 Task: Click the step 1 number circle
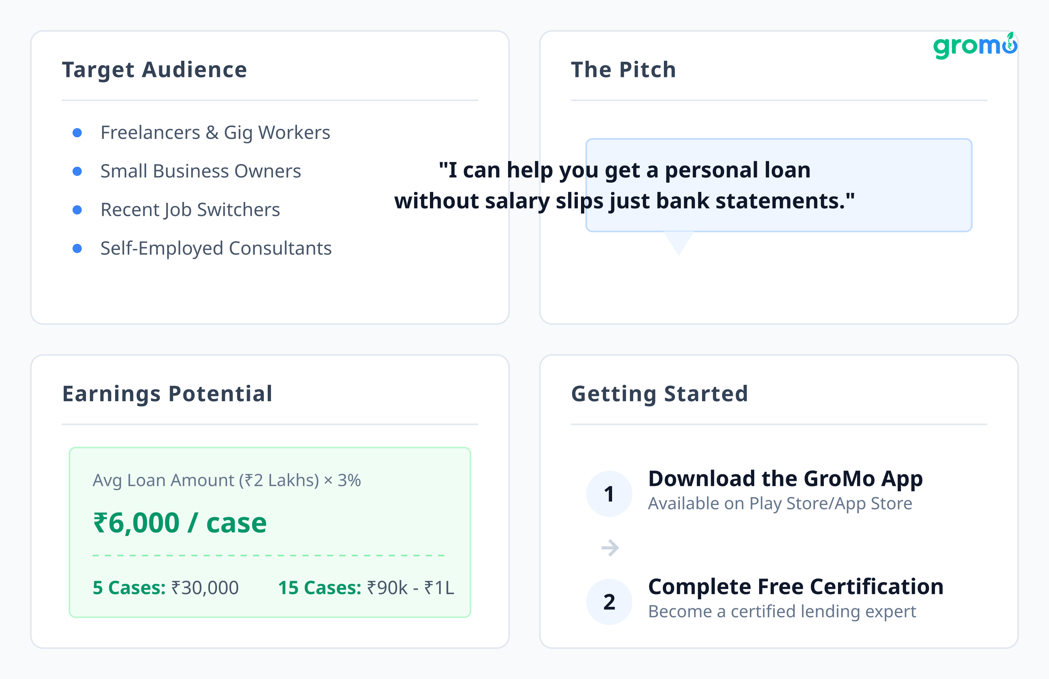609,494
